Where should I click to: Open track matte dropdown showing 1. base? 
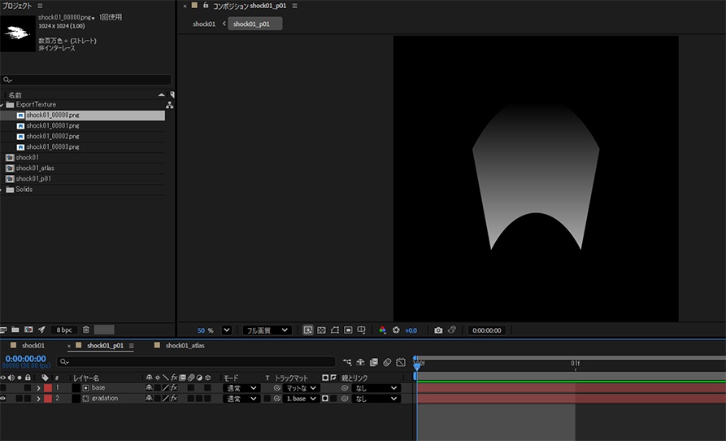coord(301,399)
